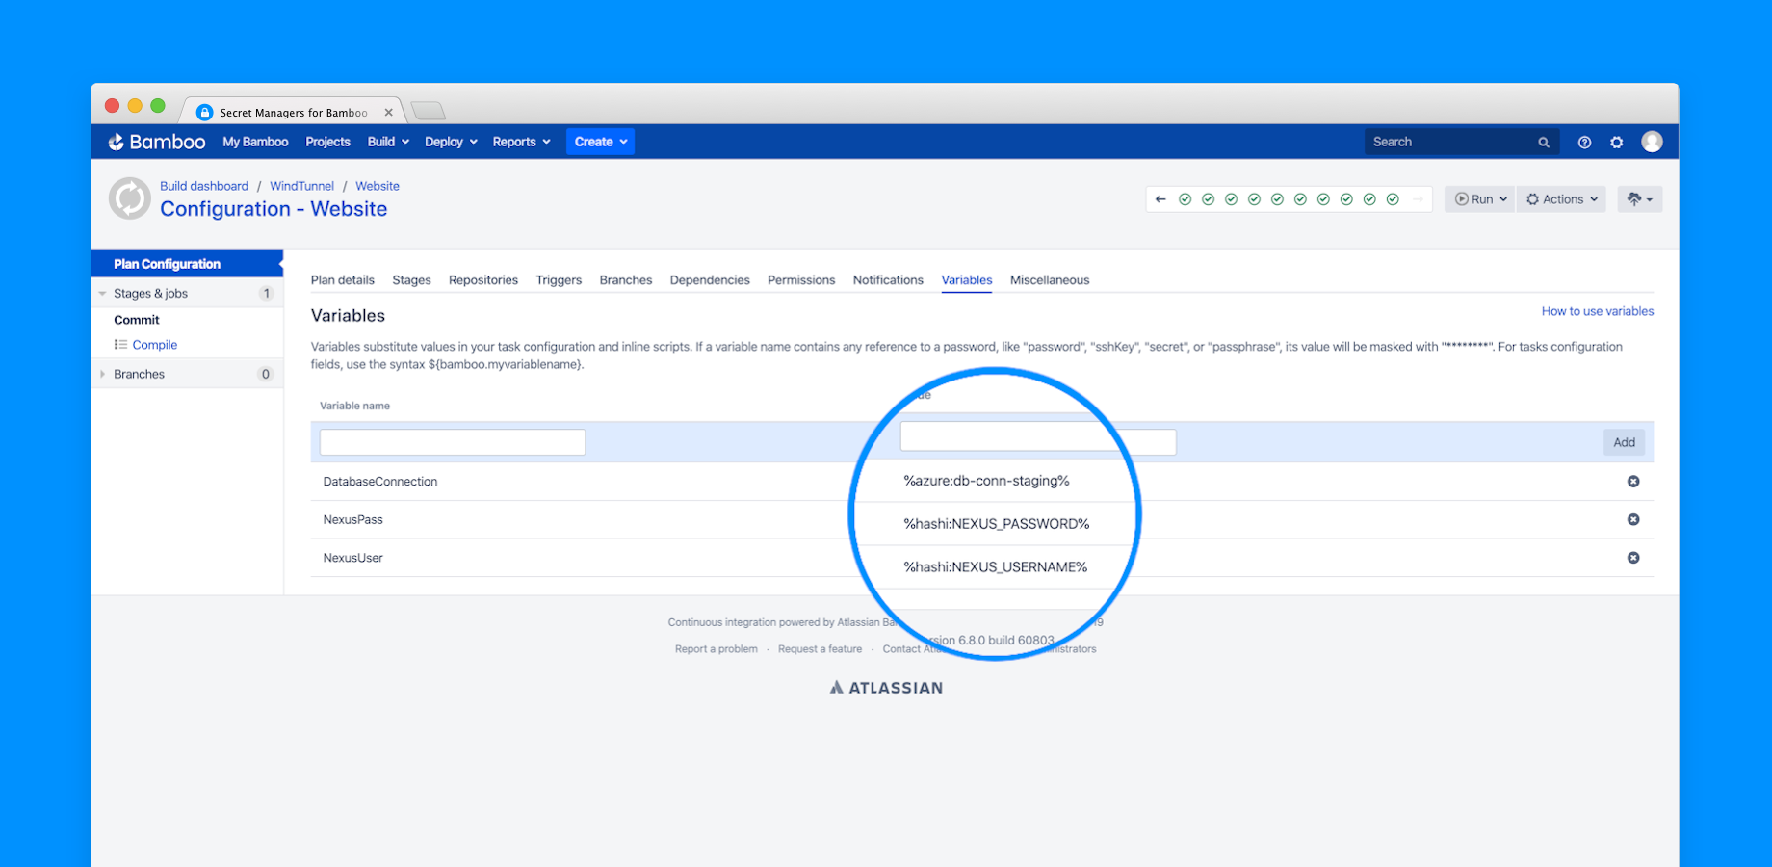1772x867 pixels.
Task: Focus the variable value input field
Action: 1038,440
